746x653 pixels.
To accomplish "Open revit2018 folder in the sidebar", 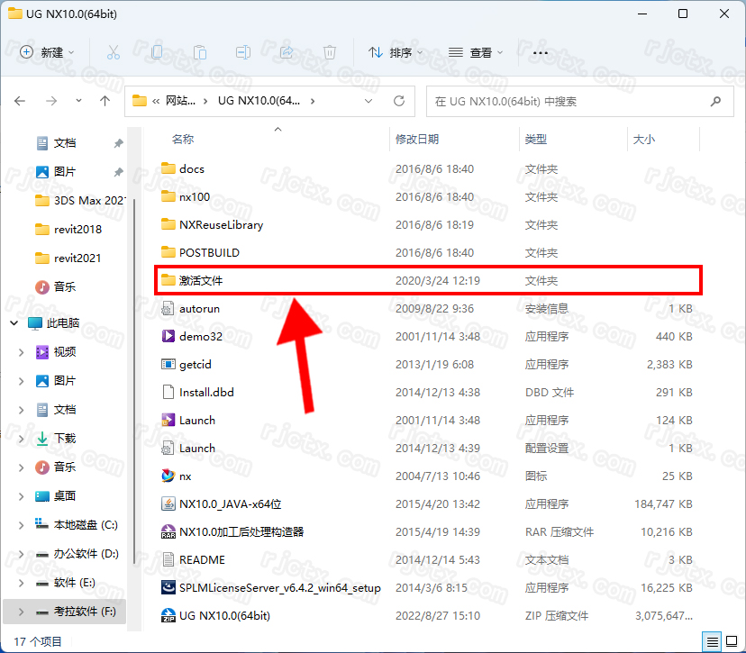I will click(x=77, y=229).
